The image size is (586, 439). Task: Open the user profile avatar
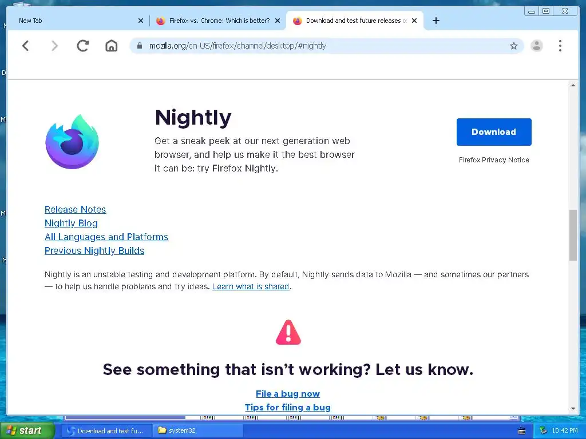[537, 46]
